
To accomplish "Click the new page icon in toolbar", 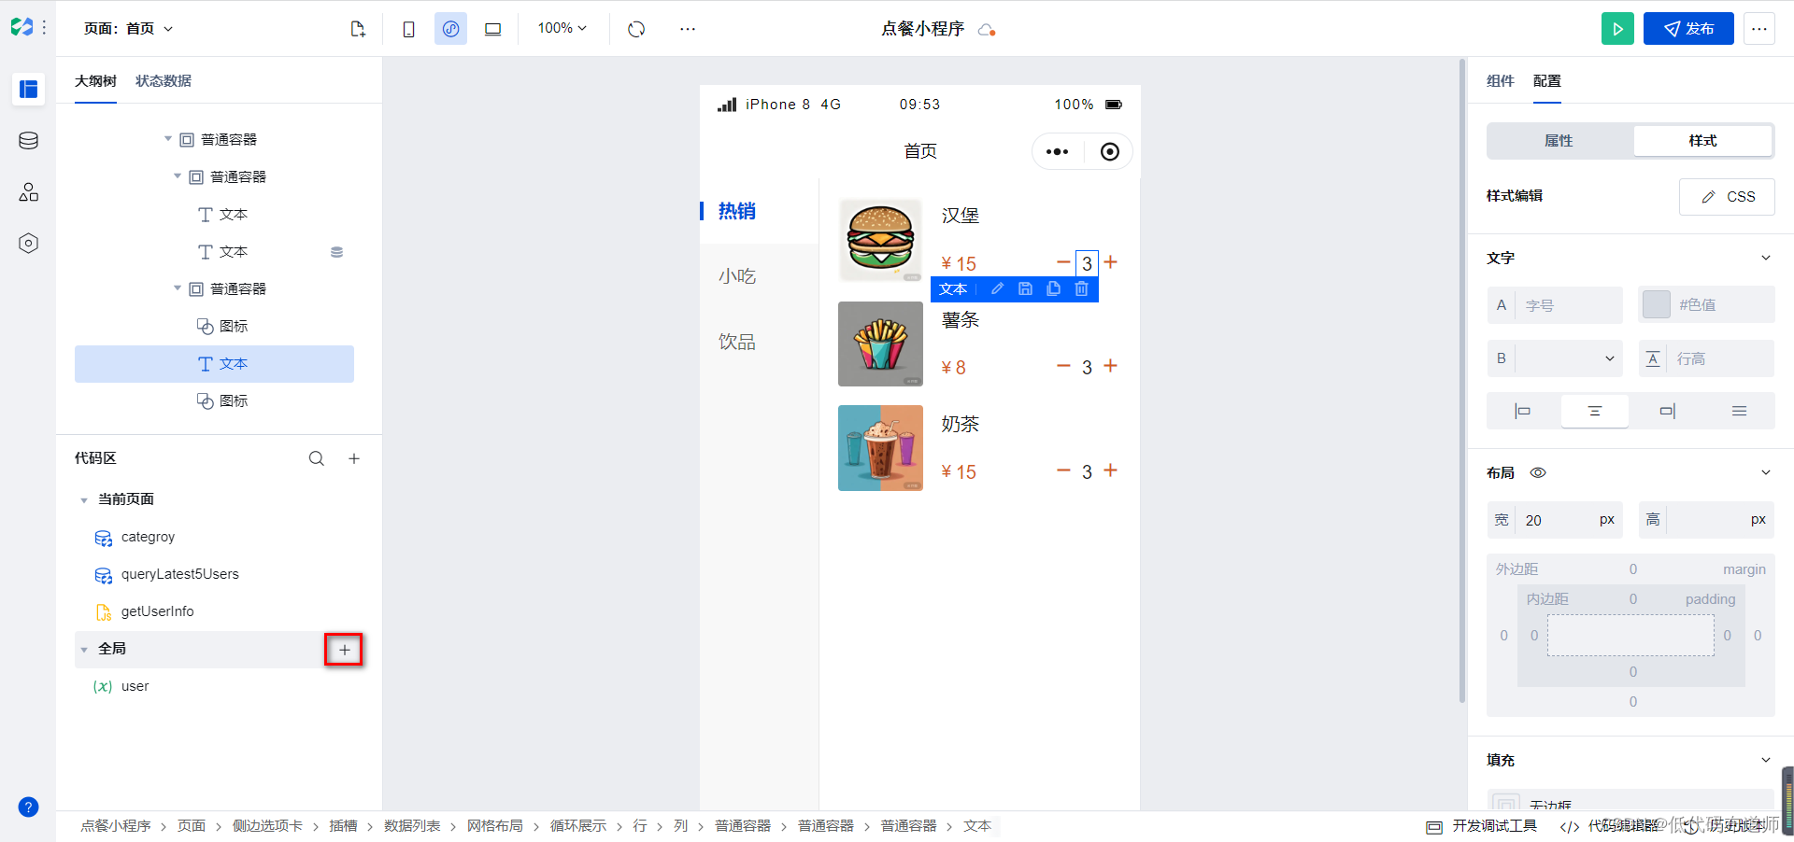I will (x=358, y=29).
